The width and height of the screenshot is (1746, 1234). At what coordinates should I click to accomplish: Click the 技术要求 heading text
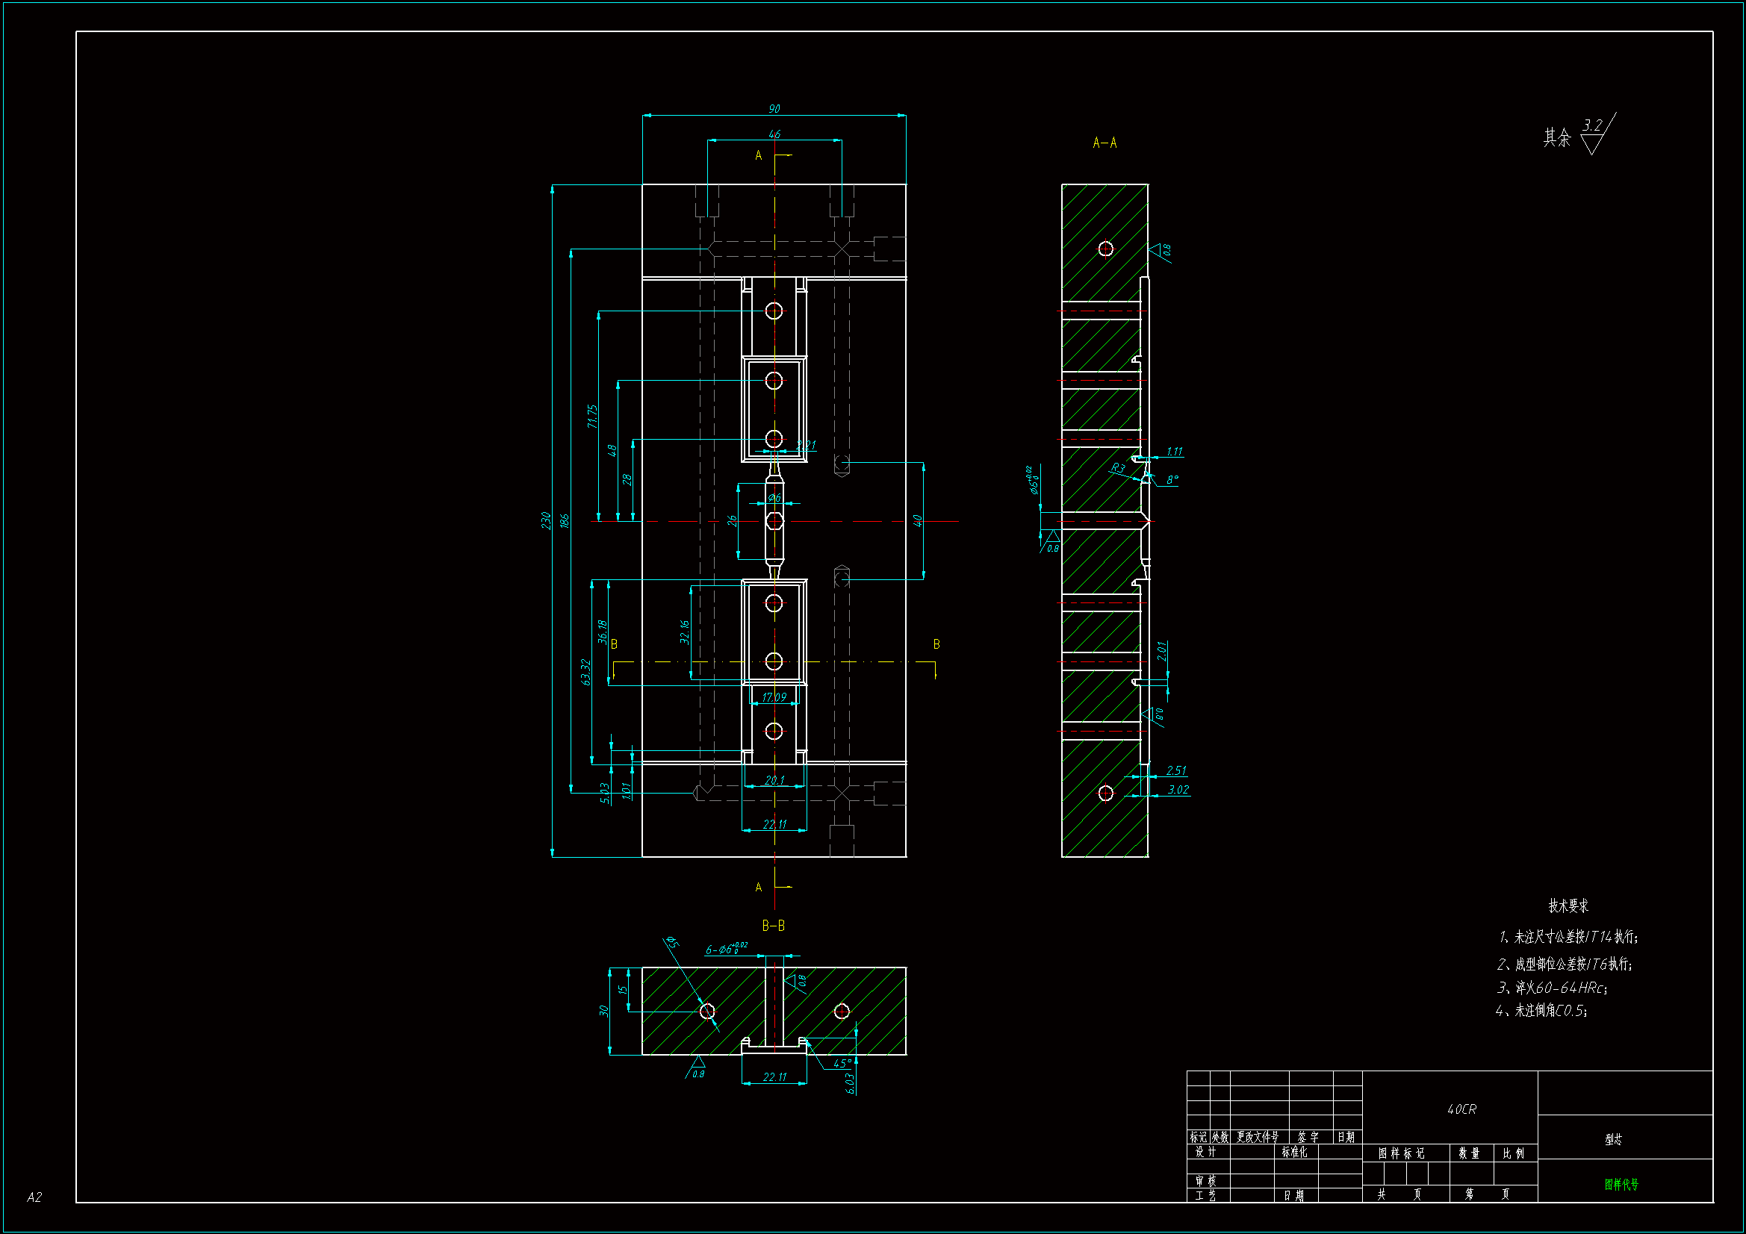1568,906
